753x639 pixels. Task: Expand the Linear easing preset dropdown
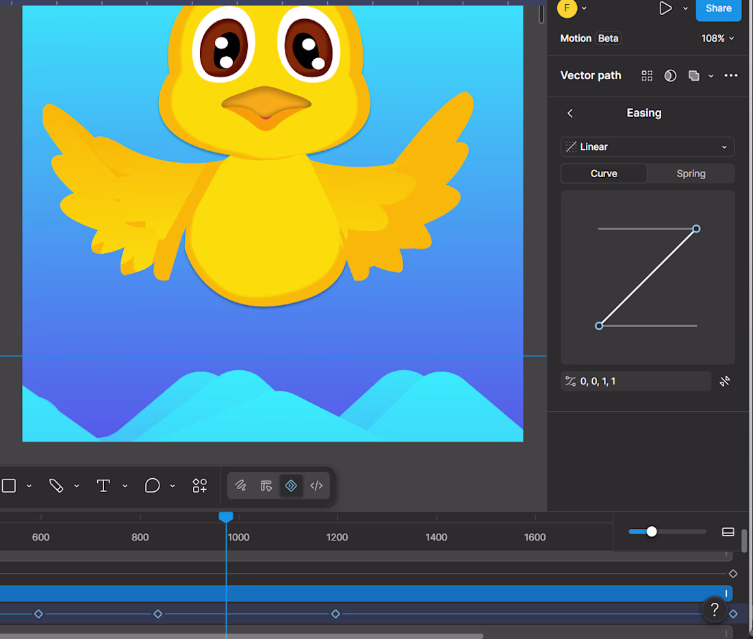648,147
